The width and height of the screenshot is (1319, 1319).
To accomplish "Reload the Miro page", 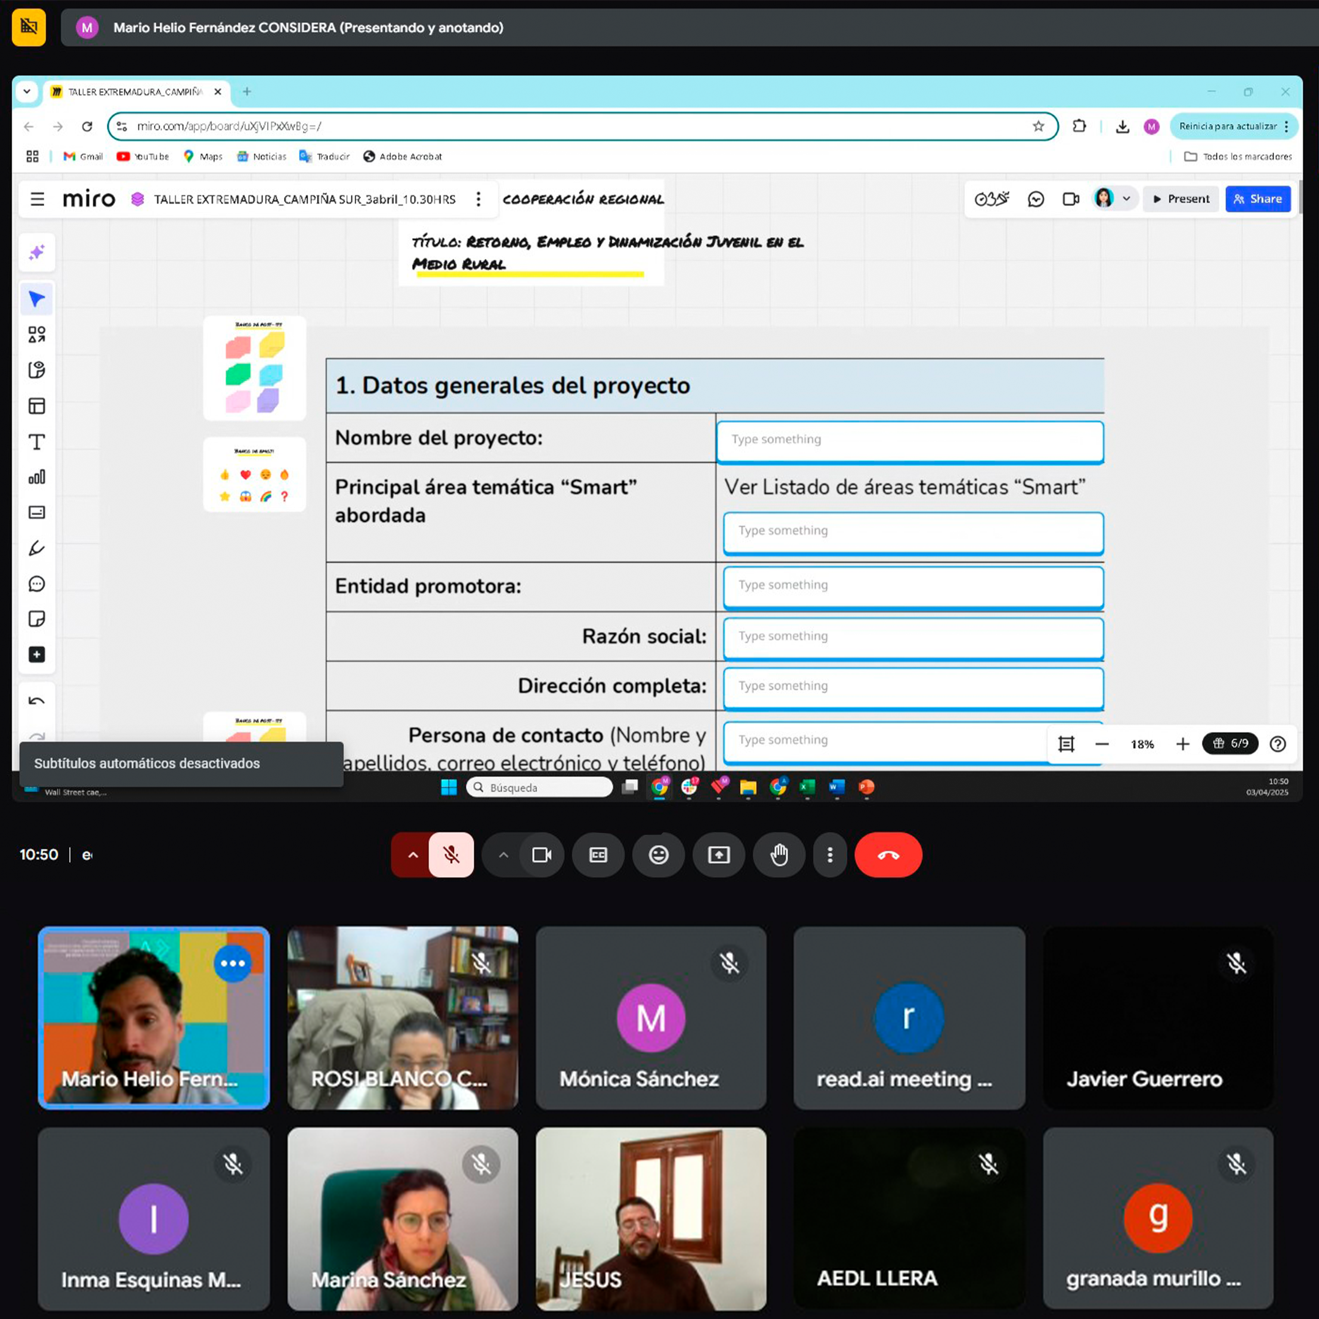I will point(87,126).
